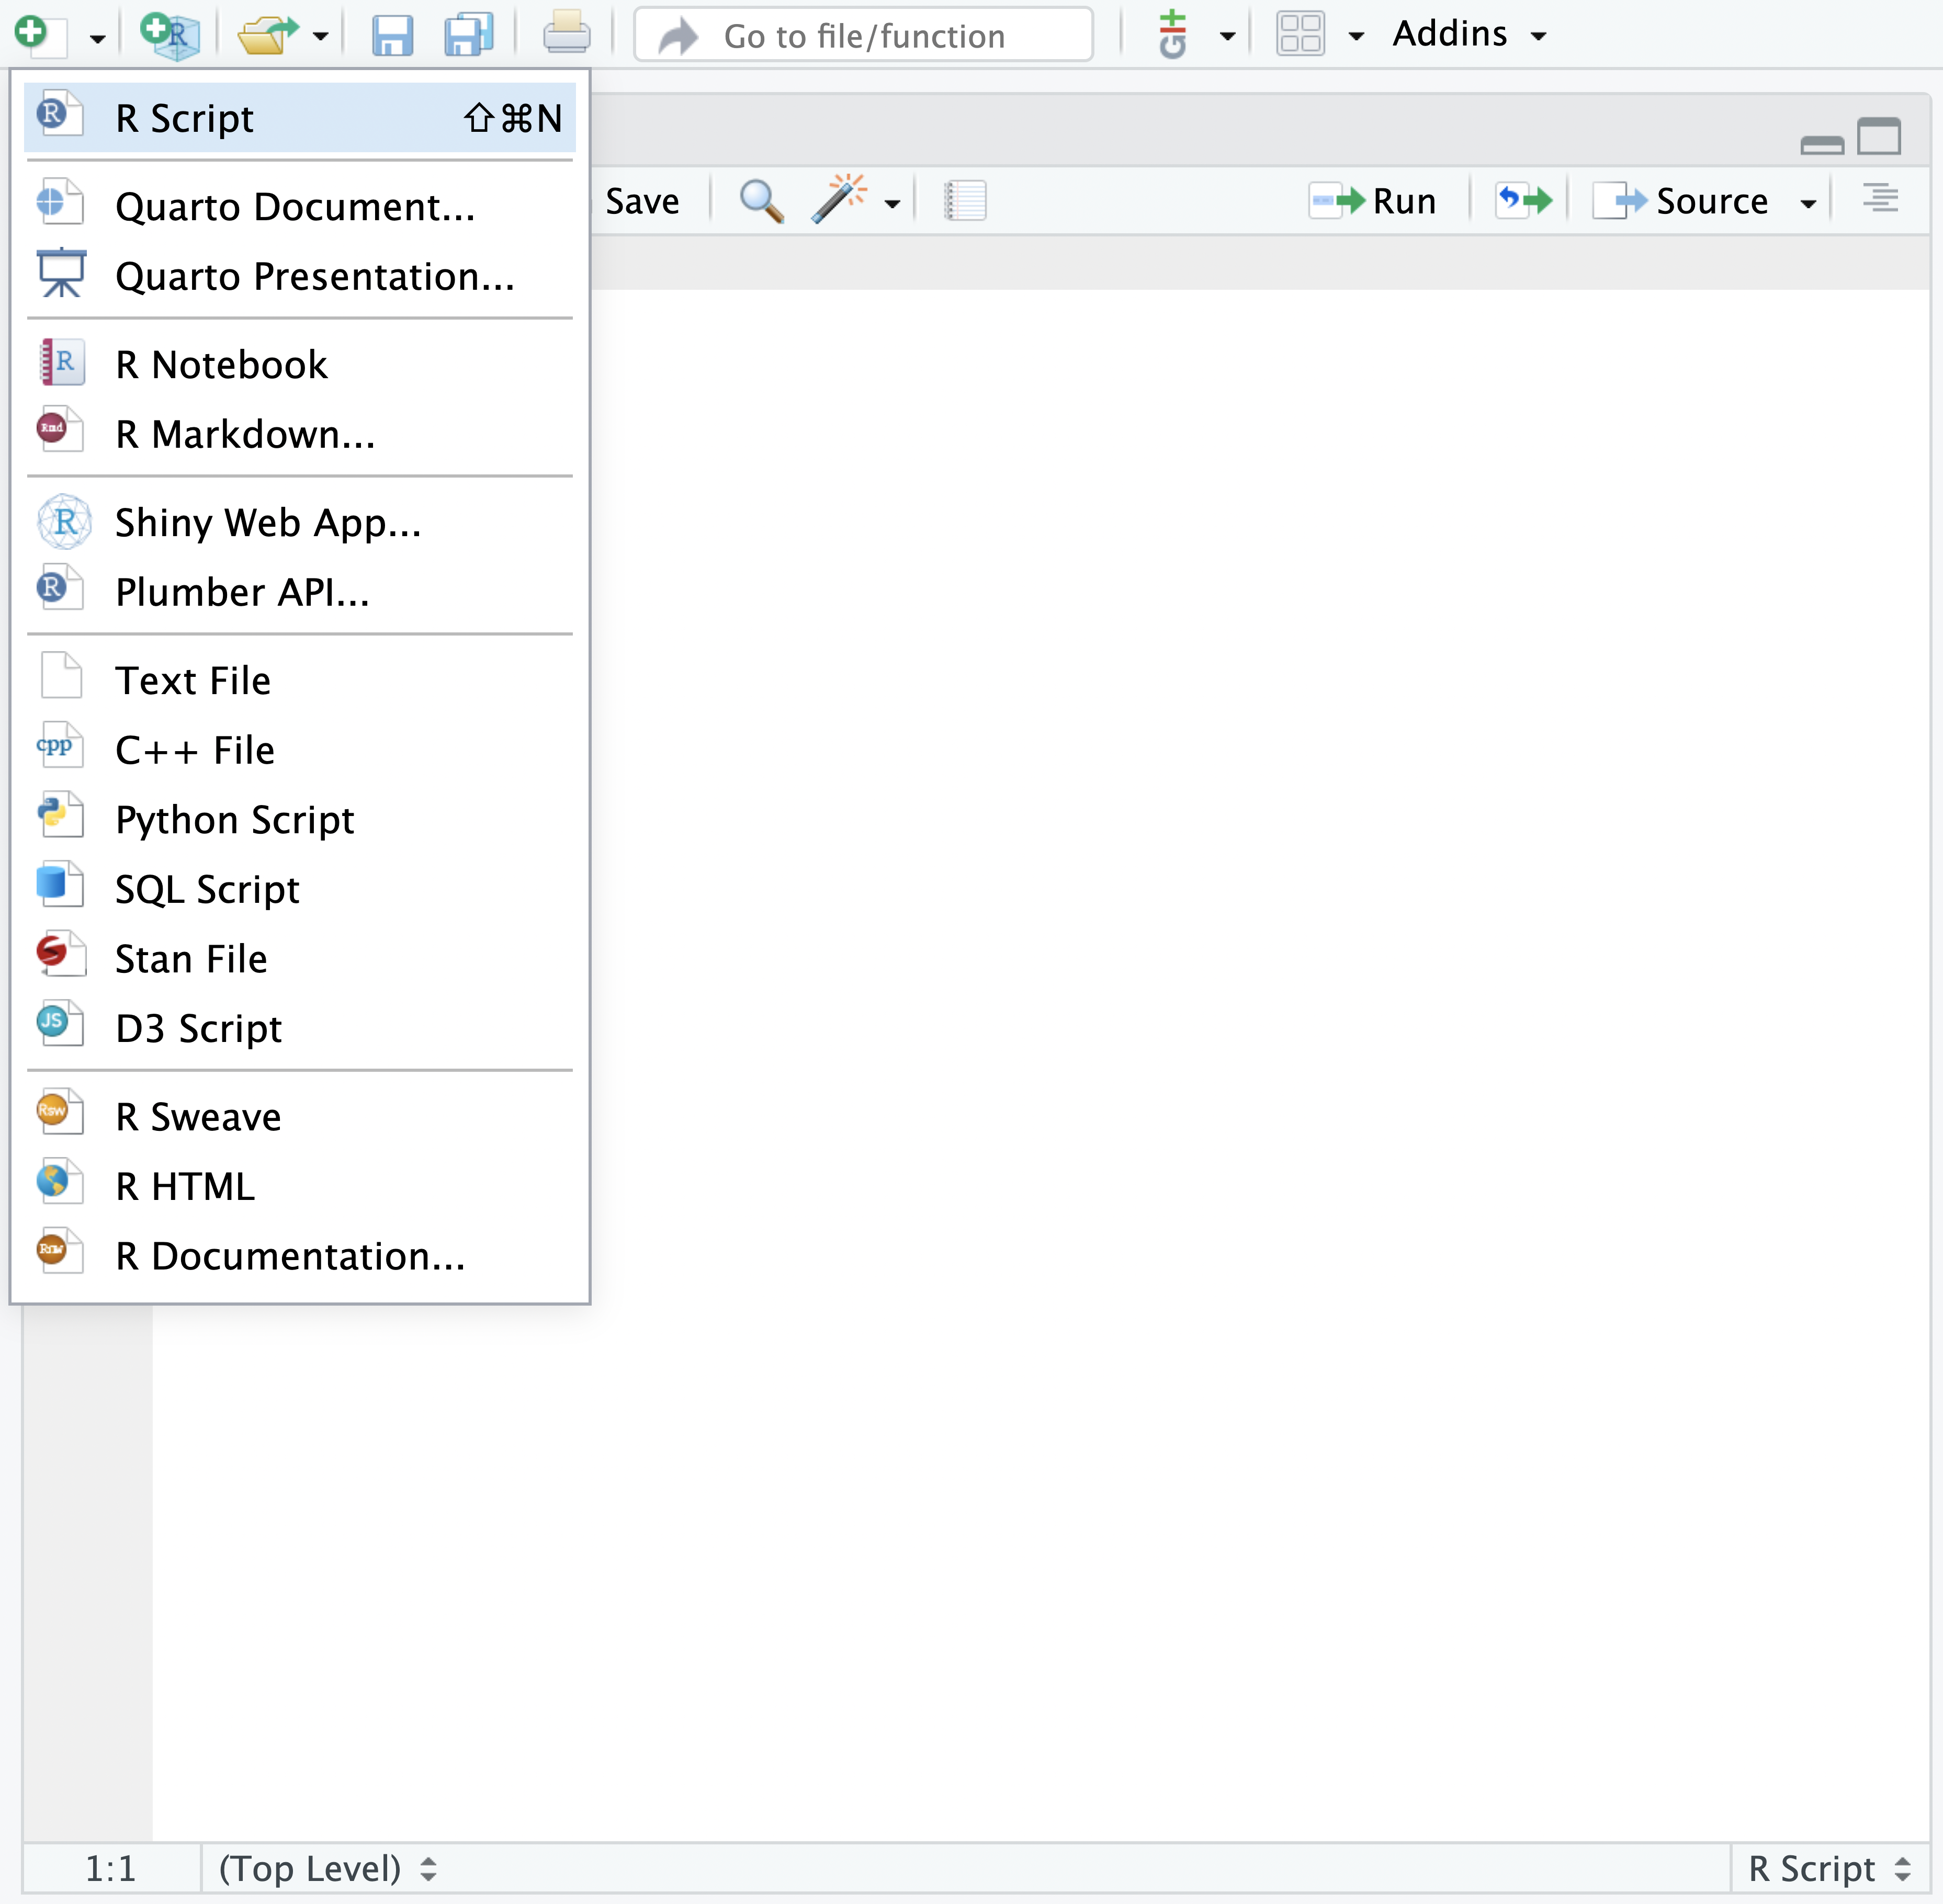Click the version control Git icon
1943x1904 pixels.
point(1172,36)
